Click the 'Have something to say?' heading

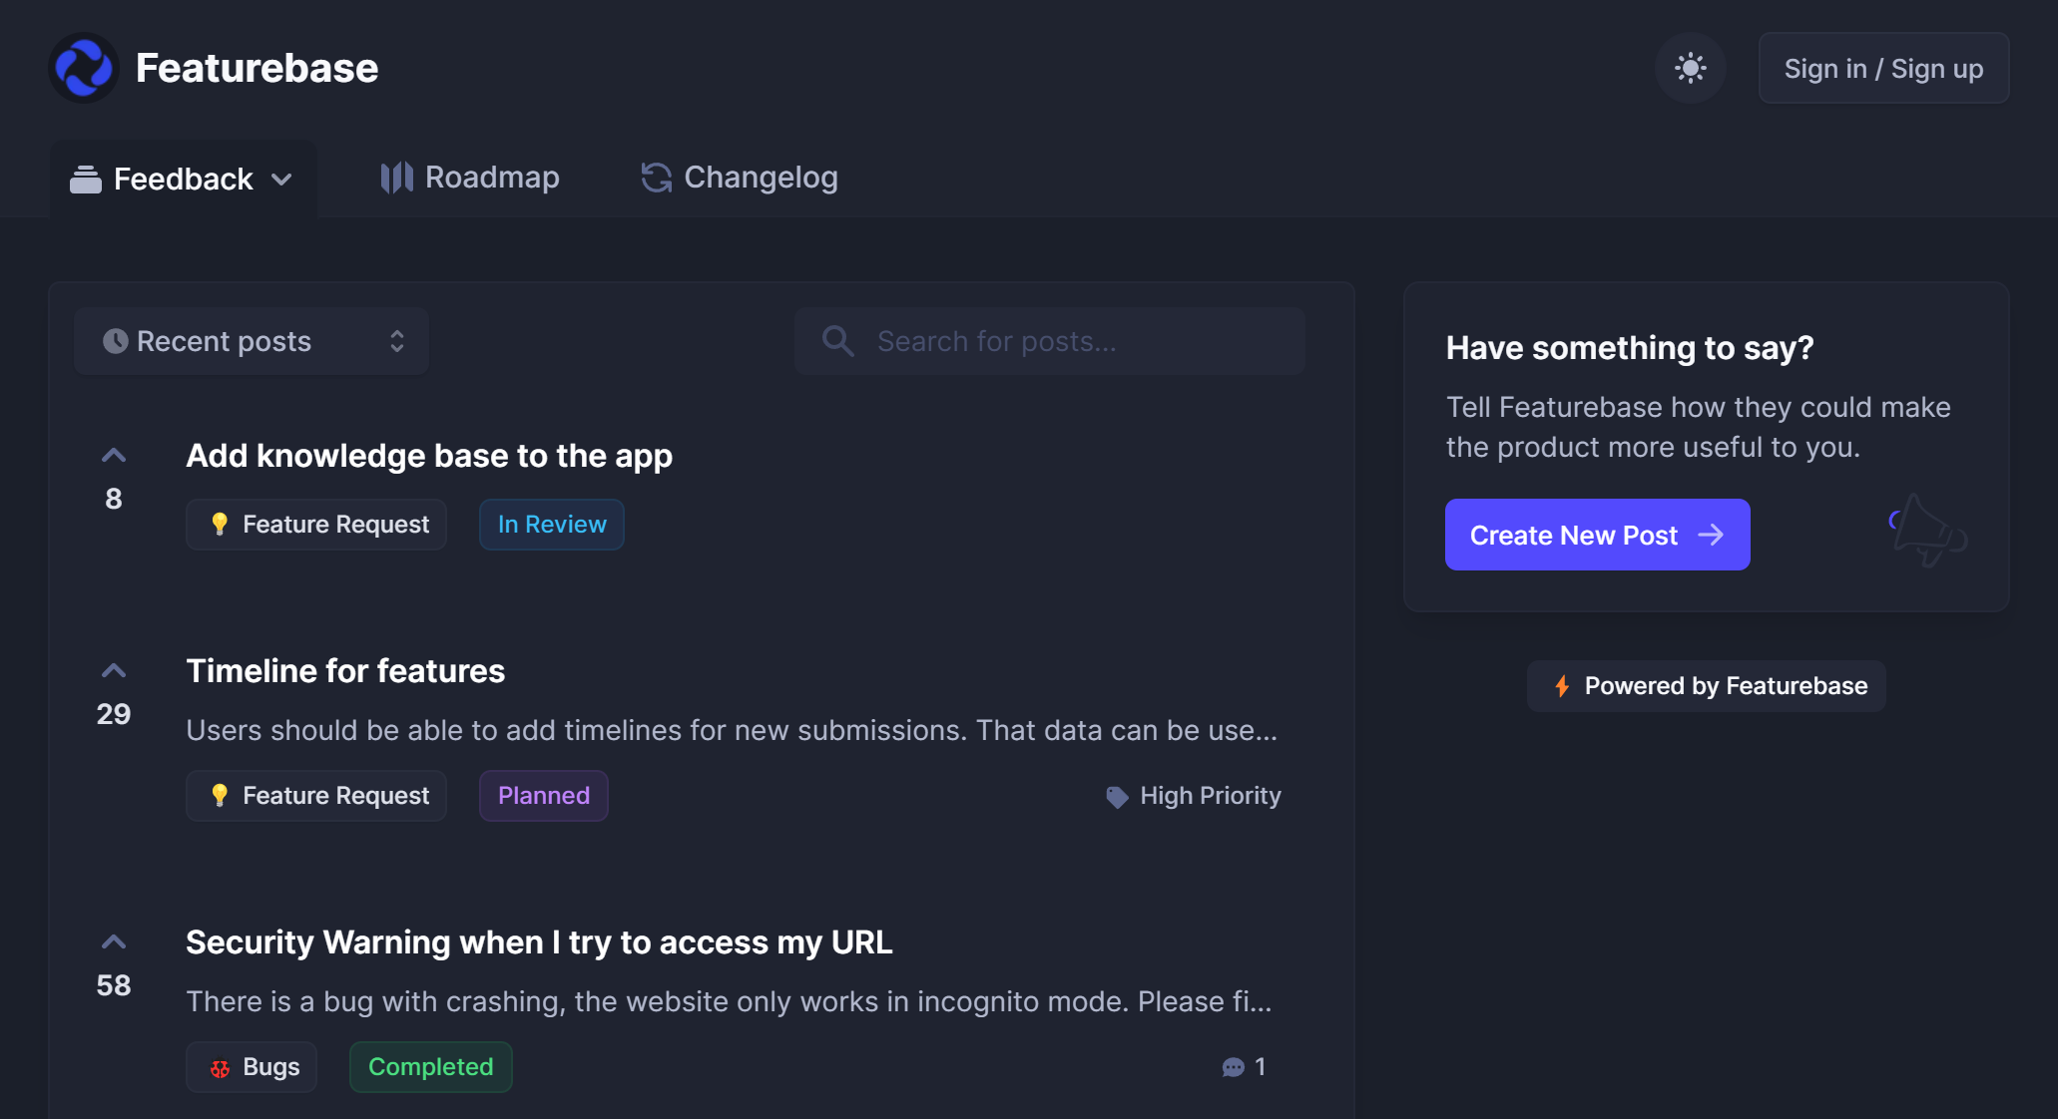pyautogui.click(x=1630, y=348)
